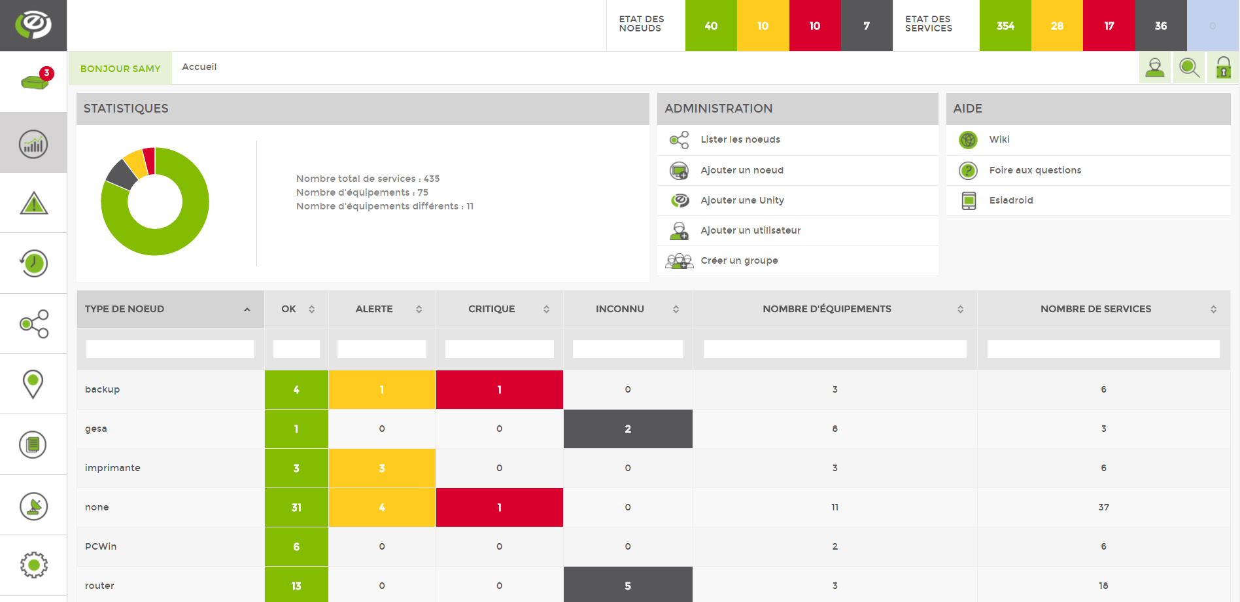Viewport: 1240px width, 602px height.
Task: Open the alerts warning triangle icon
Action: (x=33, y=204)
